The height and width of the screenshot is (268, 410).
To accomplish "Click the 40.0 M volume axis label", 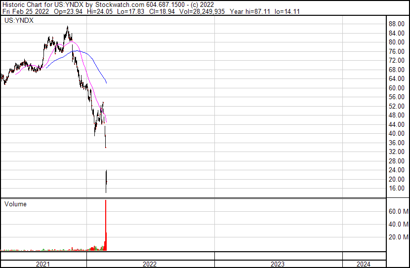I will (399, 224).
